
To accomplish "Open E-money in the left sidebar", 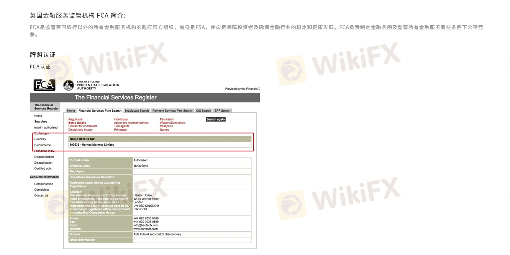I will [x=40, y=139].
